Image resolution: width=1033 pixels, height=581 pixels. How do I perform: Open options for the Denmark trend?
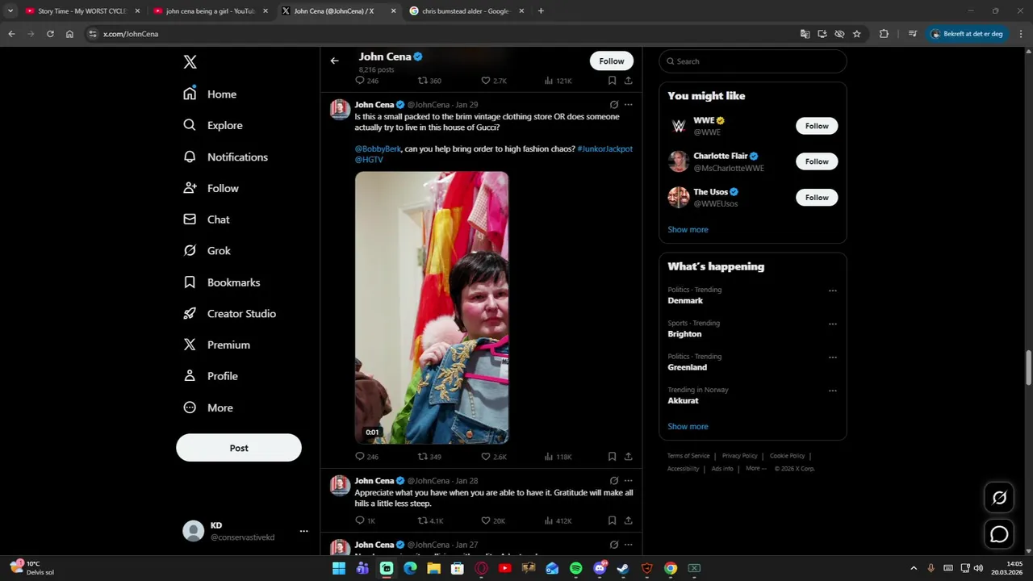coord(832,290)
